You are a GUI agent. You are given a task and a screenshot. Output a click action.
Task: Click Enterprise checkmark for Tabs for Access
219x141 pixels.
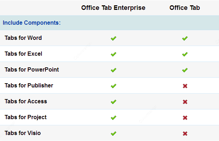click(x=114, y=102)
